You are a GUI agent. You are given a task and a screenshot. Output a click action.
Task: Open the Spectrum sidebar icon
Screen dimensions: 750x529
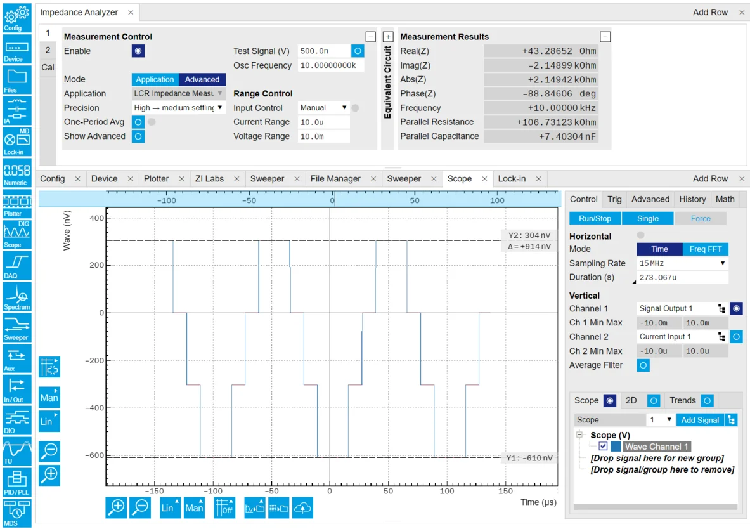[16, 296]
